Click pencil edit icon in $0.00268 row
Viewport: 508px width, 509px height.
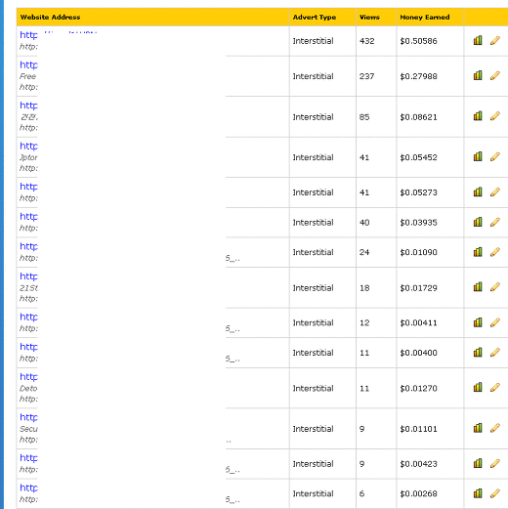(x=495, y=493)
